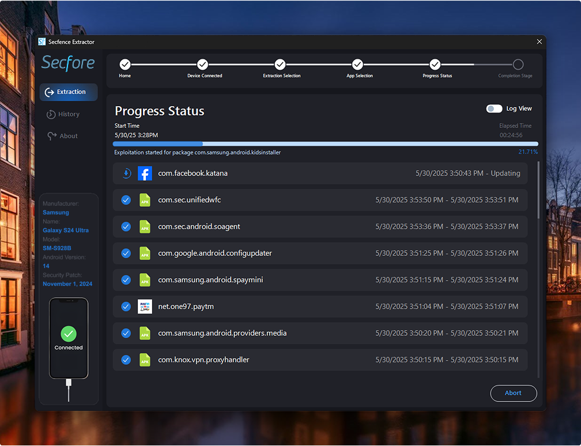
Task: Abort the extraction process
Action: pyautogui.click(x=513, y=394)
